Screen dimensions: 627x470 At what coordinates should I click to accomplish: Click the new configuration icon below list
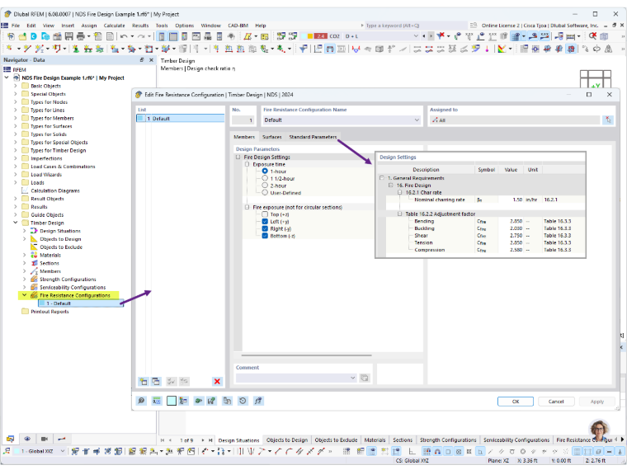point(144,381)
